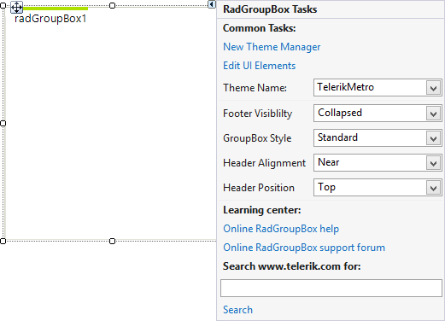Click the TelerikMetro theme value
This screenshot has height=321, width=445.
point(345,87)
